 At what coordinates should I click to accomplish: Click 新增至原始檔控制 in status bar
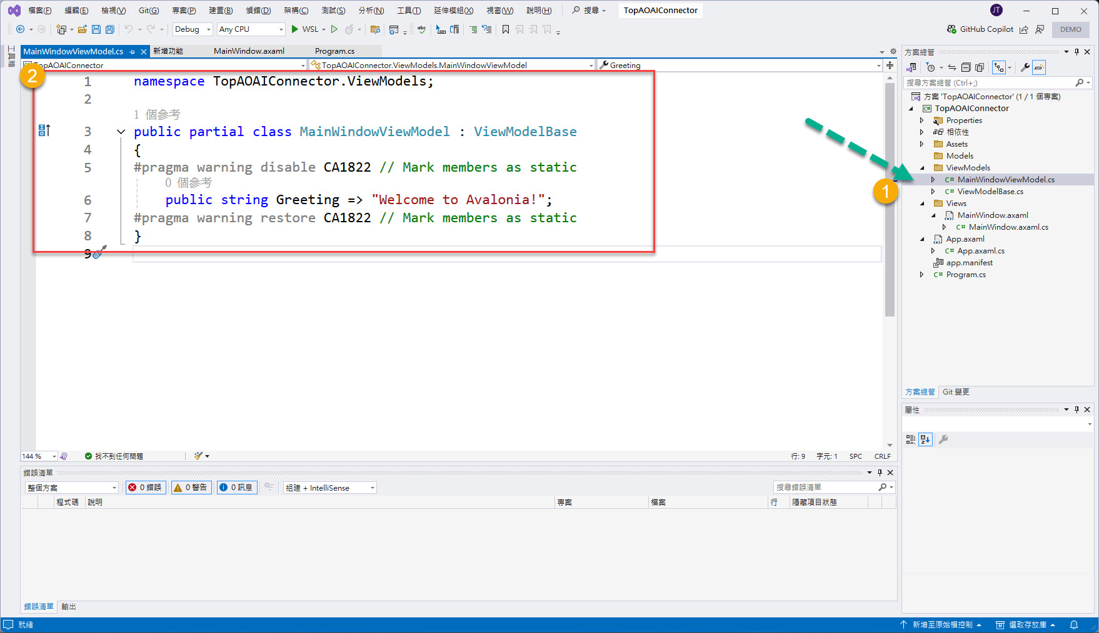[x=941, y=625]
